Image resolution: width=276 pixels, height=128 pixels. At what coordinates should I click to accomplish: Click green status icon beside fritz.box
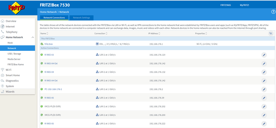pos(42,44)
